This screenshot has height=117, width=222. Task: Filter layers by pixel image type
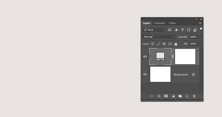(170, 30)
